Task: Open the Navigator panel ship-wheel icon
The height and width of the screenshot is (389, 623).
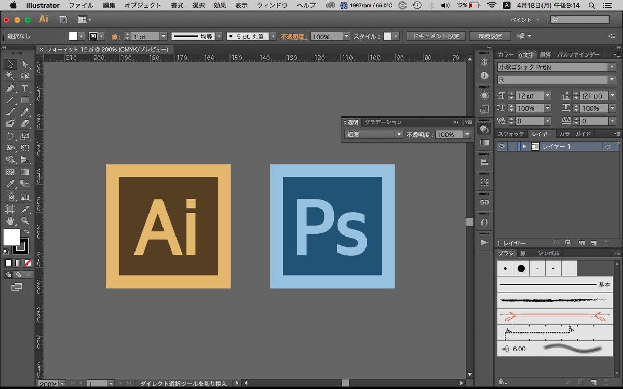Action: pos(484,62)
